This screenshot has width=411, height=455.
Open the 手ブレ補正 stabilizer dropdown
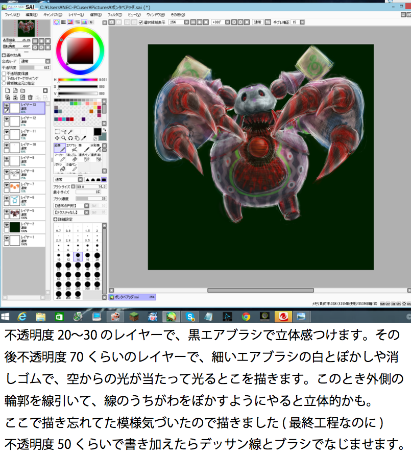[x=302, y=22]
